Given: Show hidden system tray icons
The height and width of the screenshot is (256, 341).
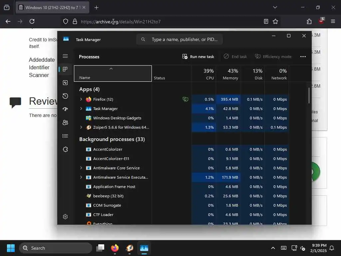Looking at the screenshot, I should coord(273,248).
